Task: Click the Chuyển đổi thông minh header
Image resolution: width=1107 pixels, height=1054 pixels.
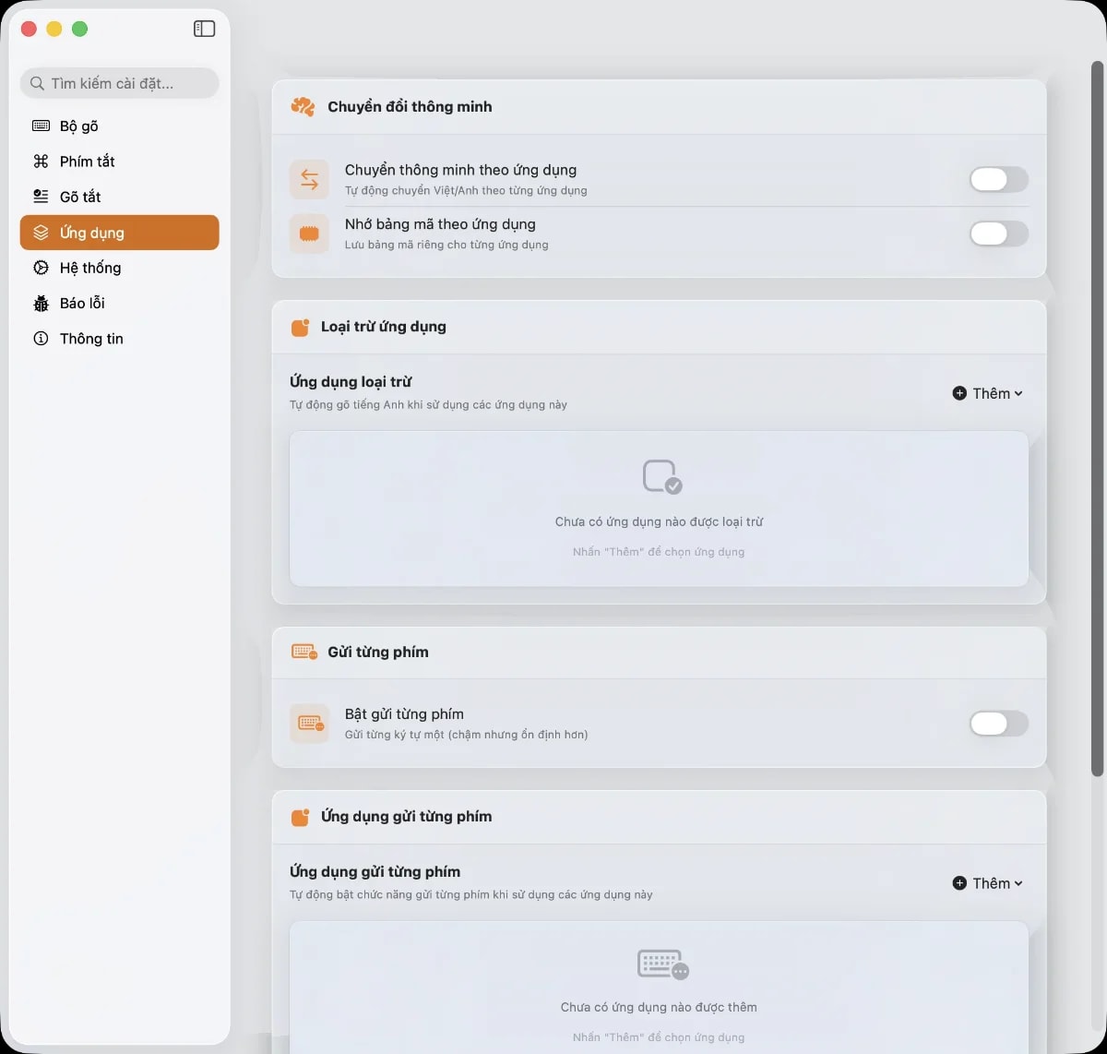Action: coord(410,107)
